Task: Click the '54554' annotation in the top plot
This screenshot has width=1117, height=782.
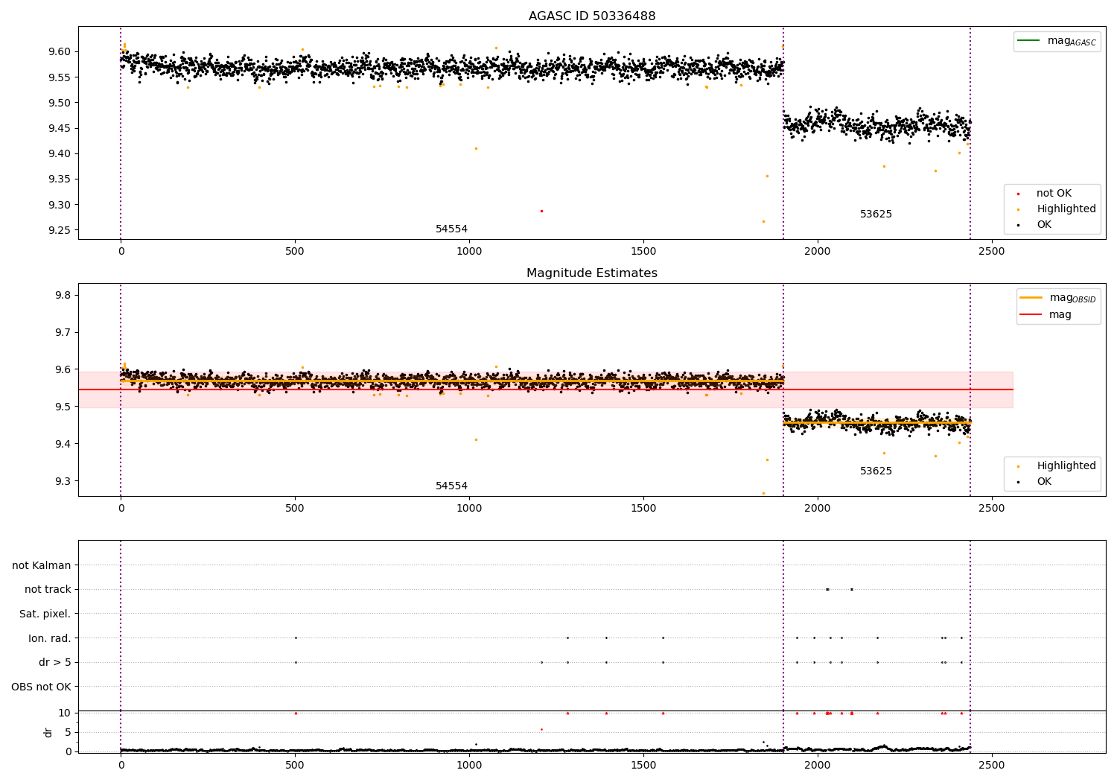Action: click(x=451, y=229)
